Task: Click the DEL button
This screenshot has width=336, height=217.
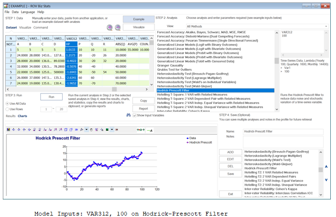Action: [230, 166]
